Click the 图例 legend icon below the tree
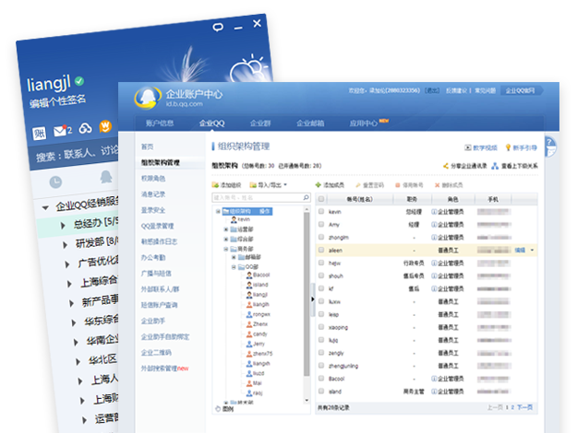 coord(218,409)
